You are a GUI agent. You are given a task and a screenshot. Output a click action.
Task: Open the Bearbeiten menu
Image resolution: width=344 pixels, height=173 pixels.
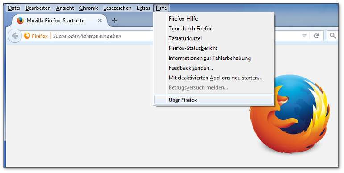pos(38,8)
